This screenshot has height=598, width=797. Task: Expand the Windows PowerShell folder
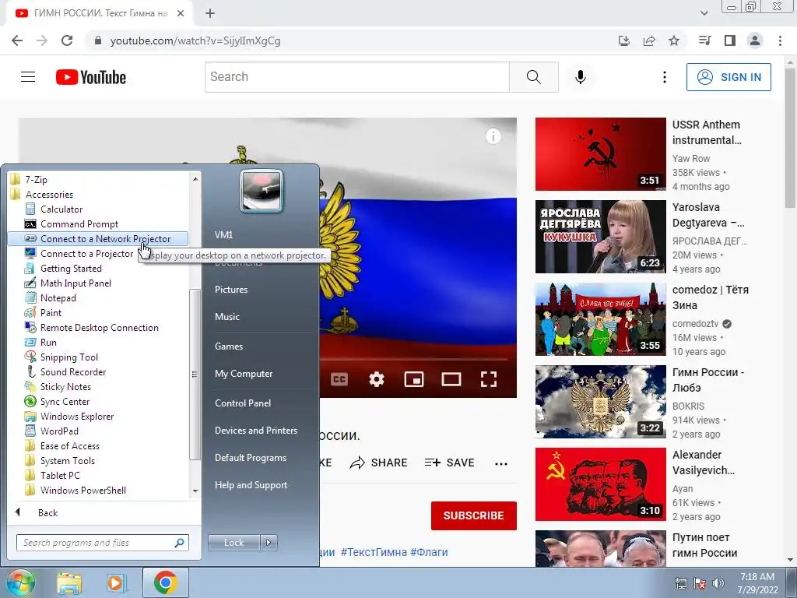[x=75, y=490]
